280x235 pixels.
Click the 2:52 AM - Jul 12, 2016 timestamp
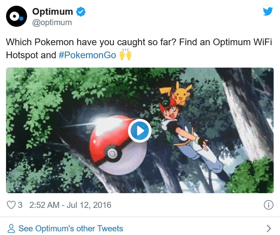coord(70,205)
